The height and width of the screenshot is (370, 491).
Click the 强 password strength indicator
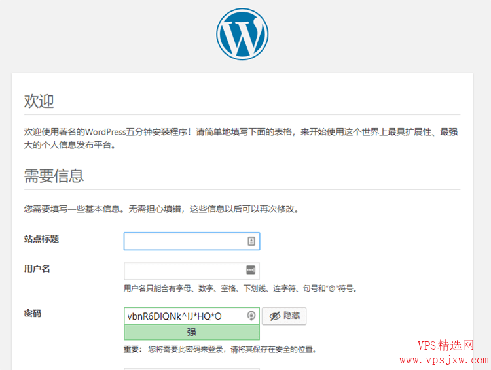click(x=192, y=332)
